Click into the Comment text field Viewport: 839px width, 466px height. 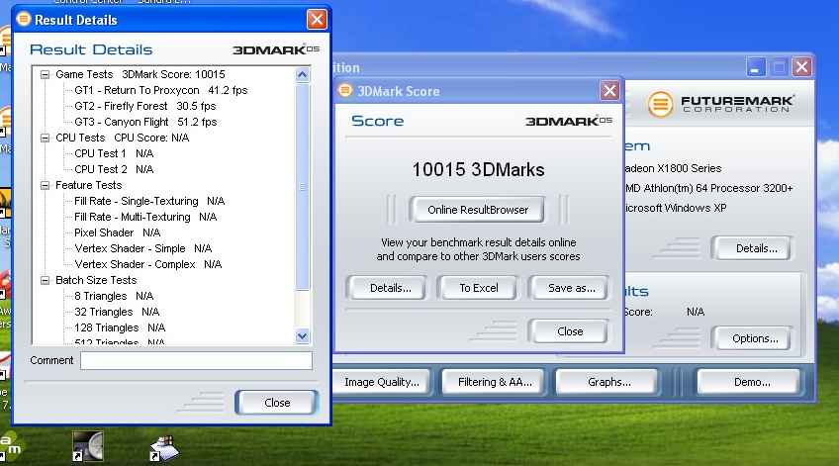click(196, 361)
